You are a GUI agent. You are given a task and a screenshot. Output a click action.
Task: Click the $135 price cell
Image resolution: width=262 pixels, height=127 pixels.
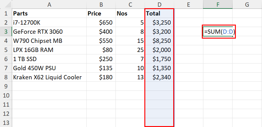tap(101, 68)
